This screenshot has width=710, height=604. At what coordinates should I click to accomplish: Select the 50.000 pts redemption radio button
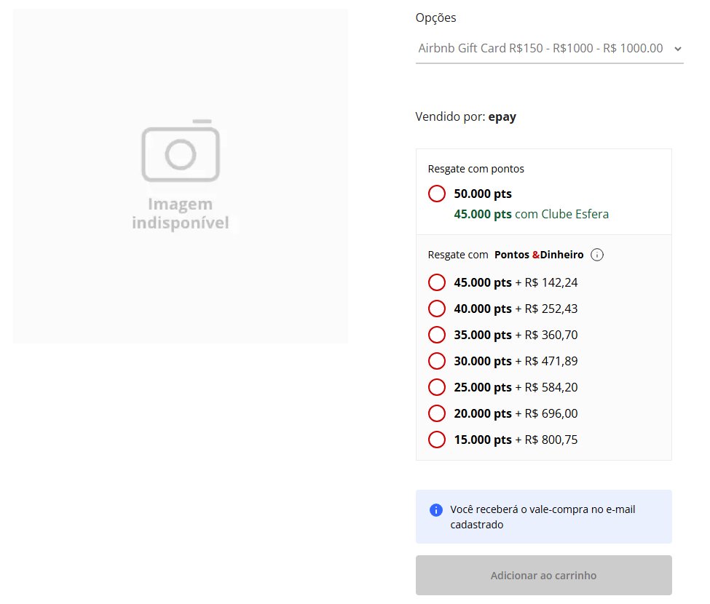point(437,194)
